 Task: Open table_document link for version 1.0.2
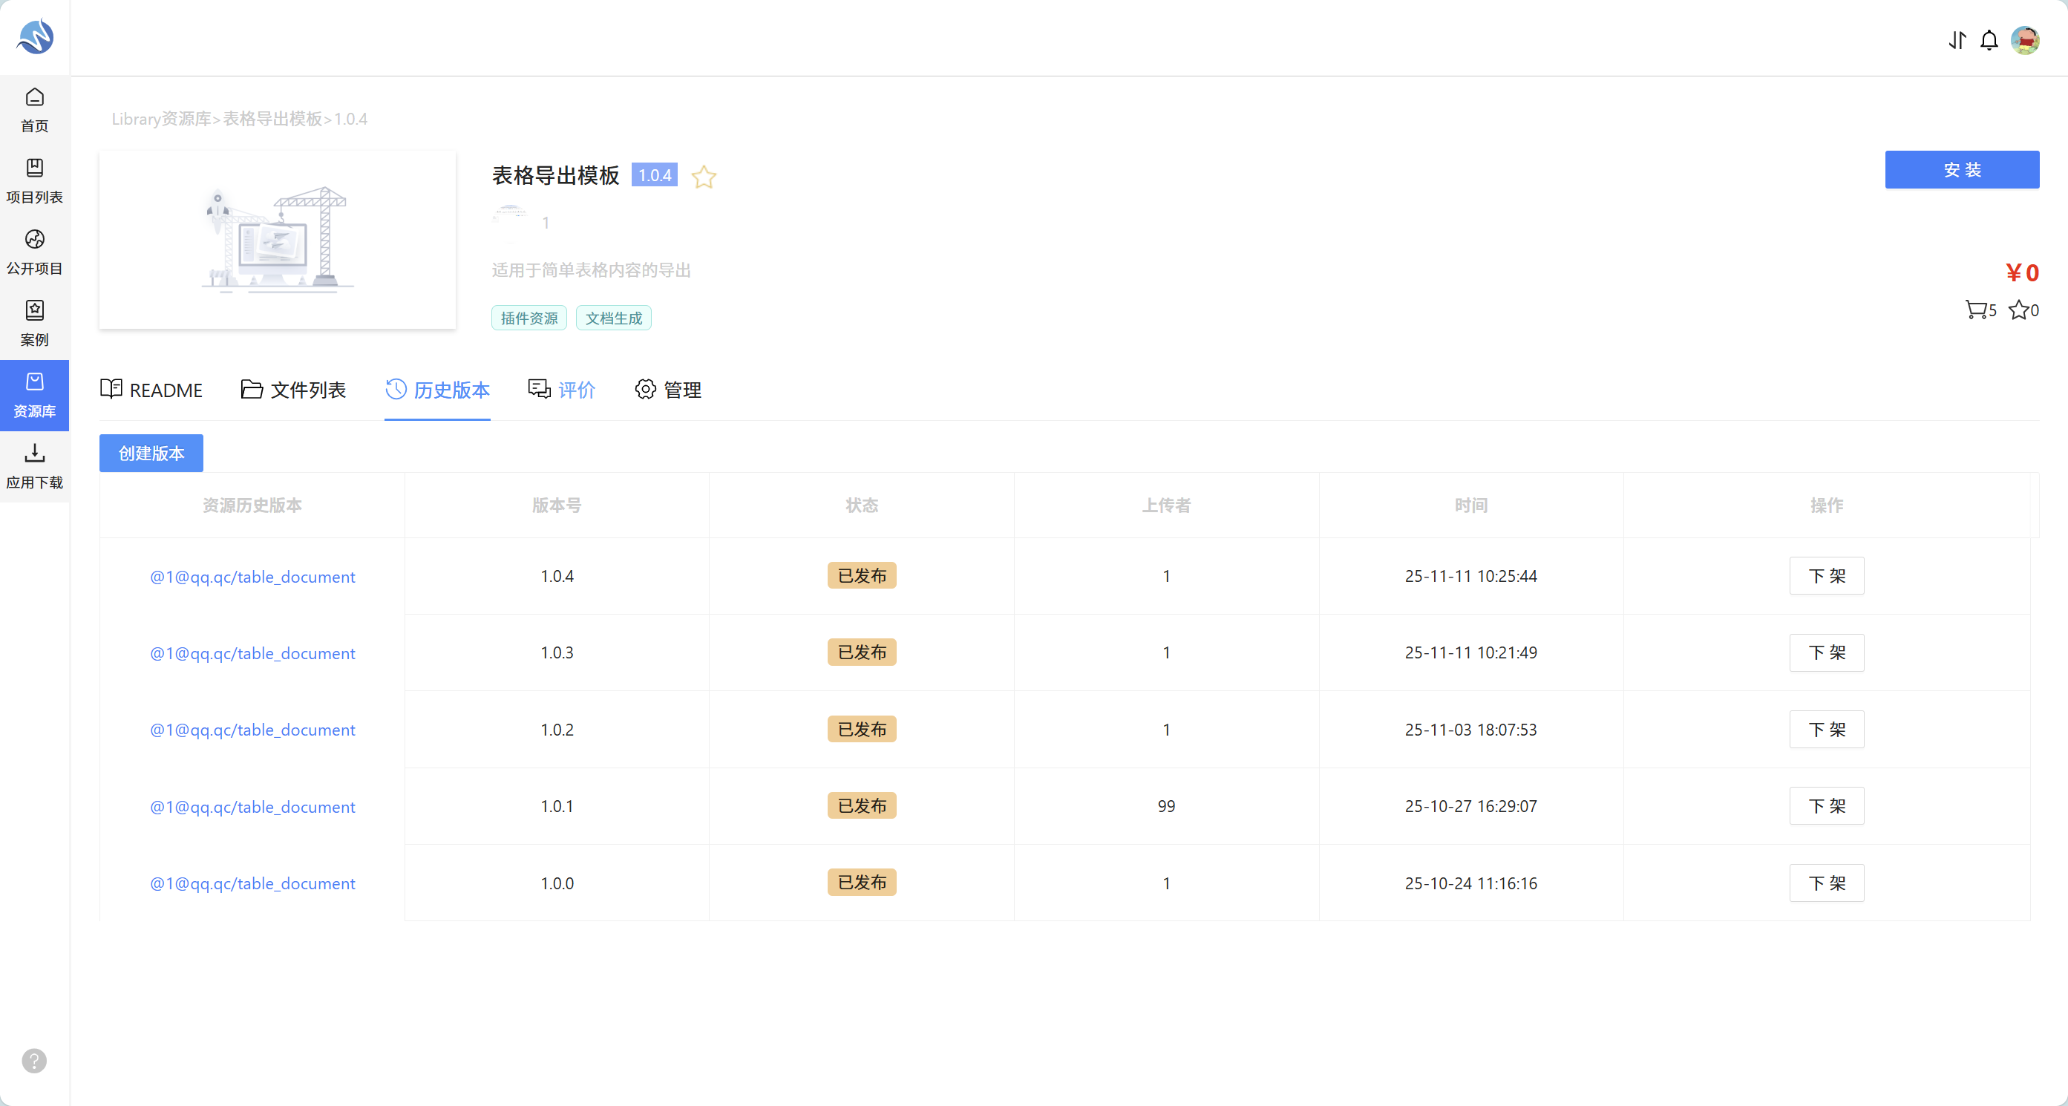point(252,730)
